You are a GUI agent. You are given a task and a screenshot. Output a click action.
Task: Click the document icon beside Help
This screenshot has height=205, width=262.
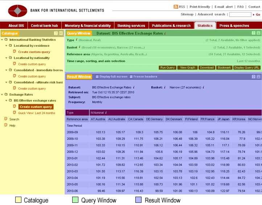click(x=6, y=125)
